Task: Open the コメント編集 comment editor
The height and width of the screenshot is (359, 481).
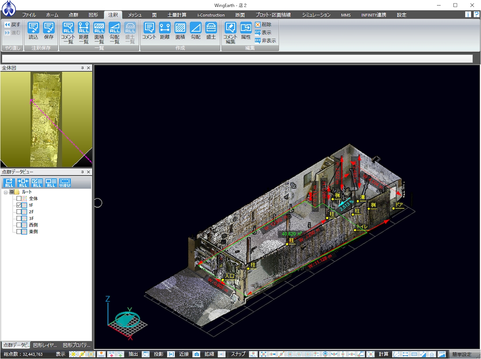Action: [x=230, y=33]
